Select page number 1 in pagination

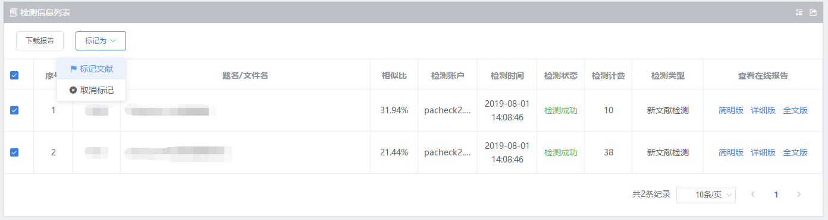click(776, 195)
